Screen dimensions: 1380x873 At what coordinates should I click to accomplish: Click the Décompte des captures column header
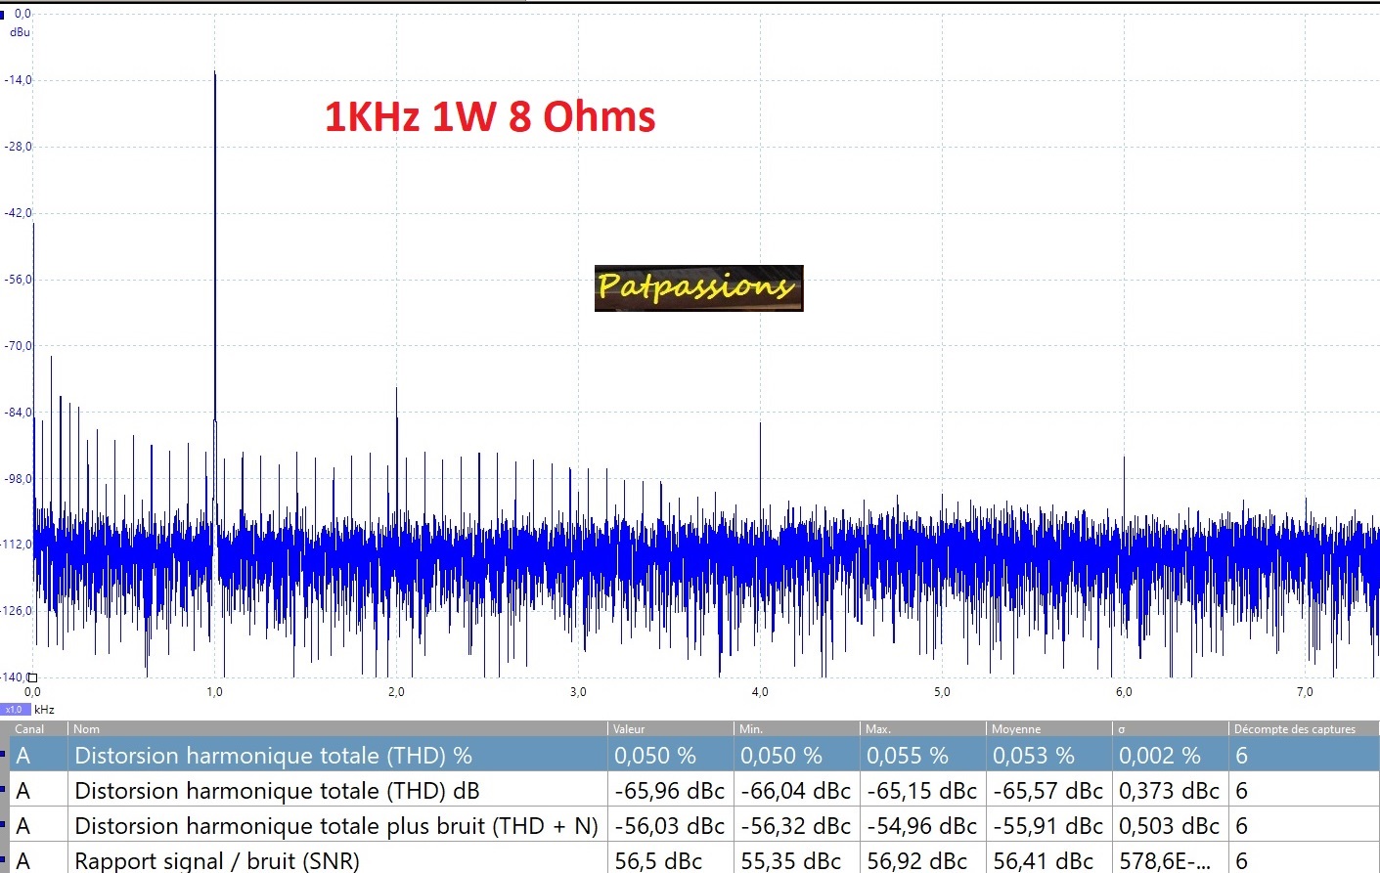[1294, 729]
